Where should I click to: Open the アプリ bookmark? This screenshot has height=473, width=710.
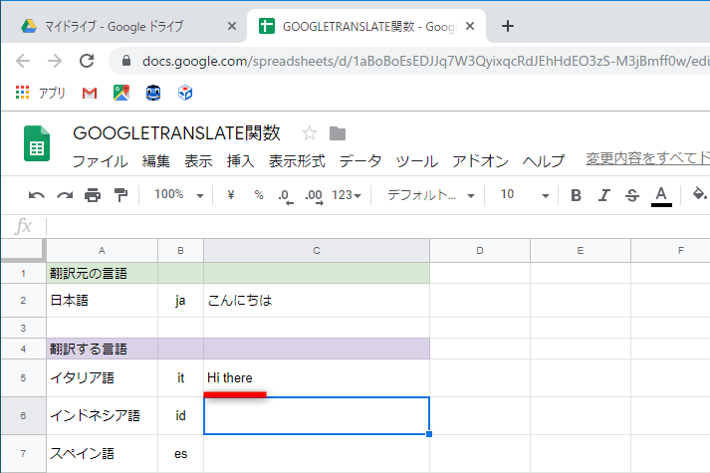[41, 93]
